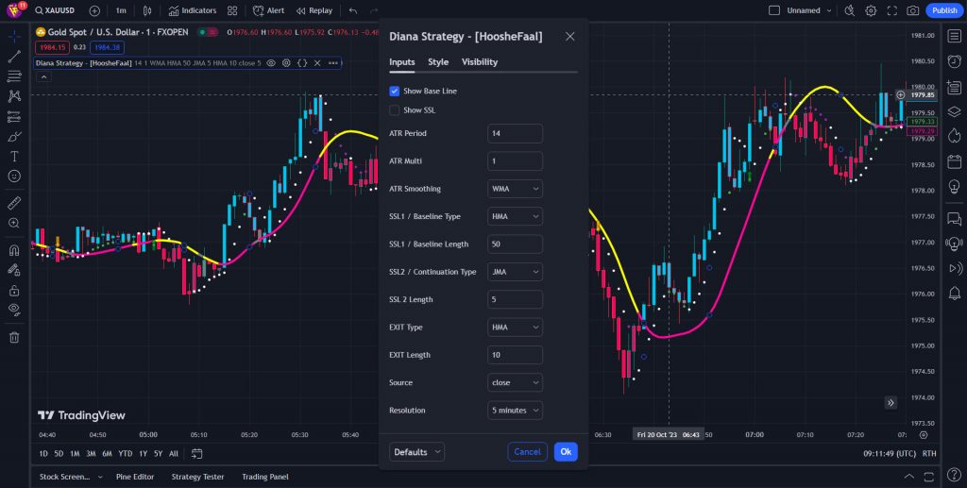Open the Ideas lightbulb panel
This screenshot has height=488, width=967.
tap(954, 186)
